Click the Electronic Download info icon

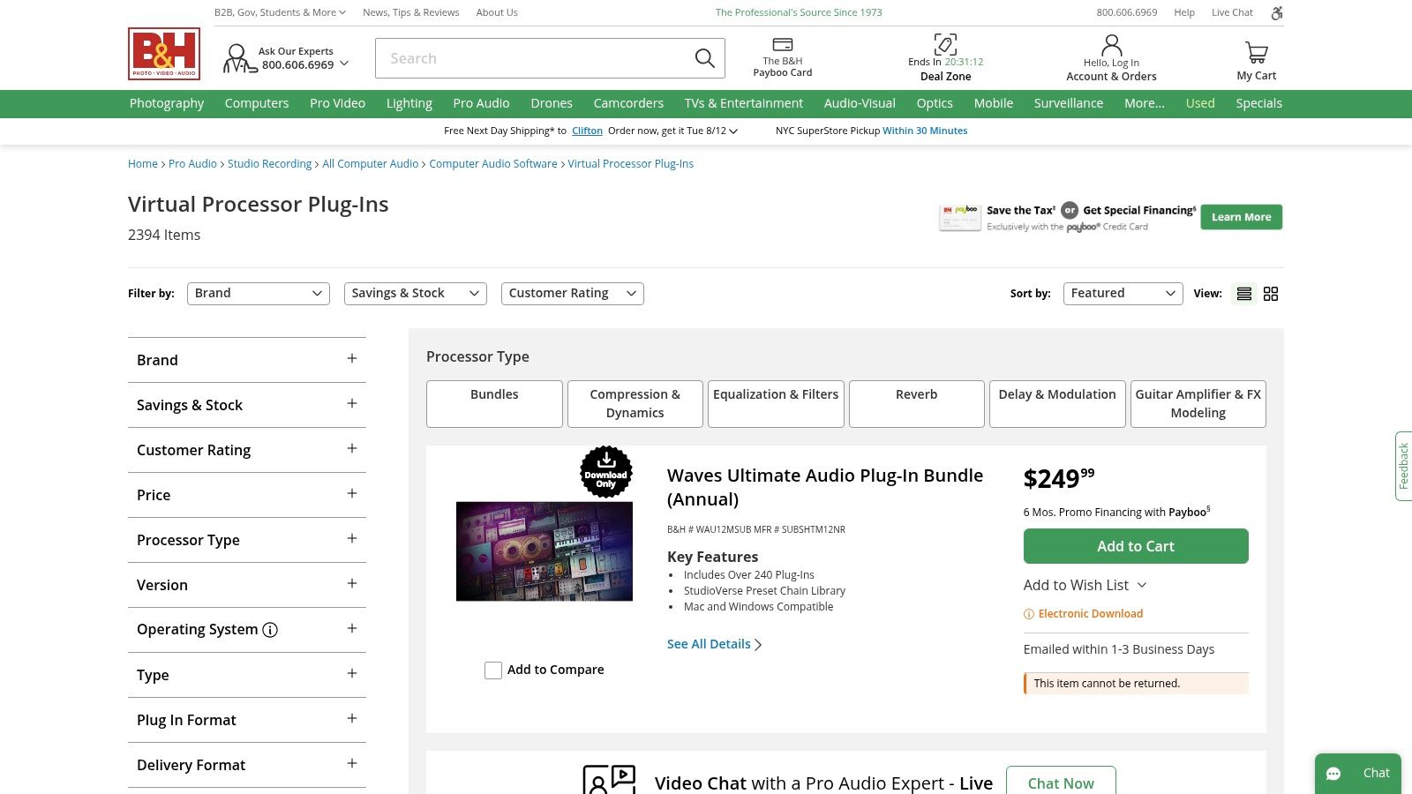[x=1028, y=614]
